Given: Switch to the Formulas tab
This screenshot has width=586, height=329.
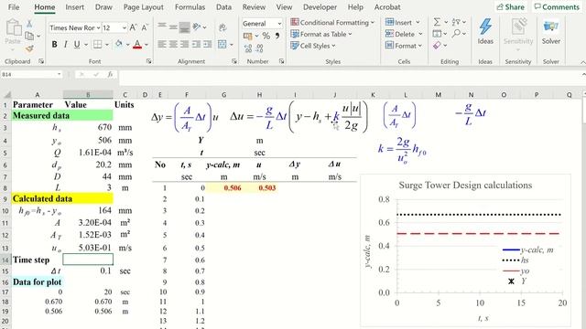Looking at the screenshot, I should point(190,7).
